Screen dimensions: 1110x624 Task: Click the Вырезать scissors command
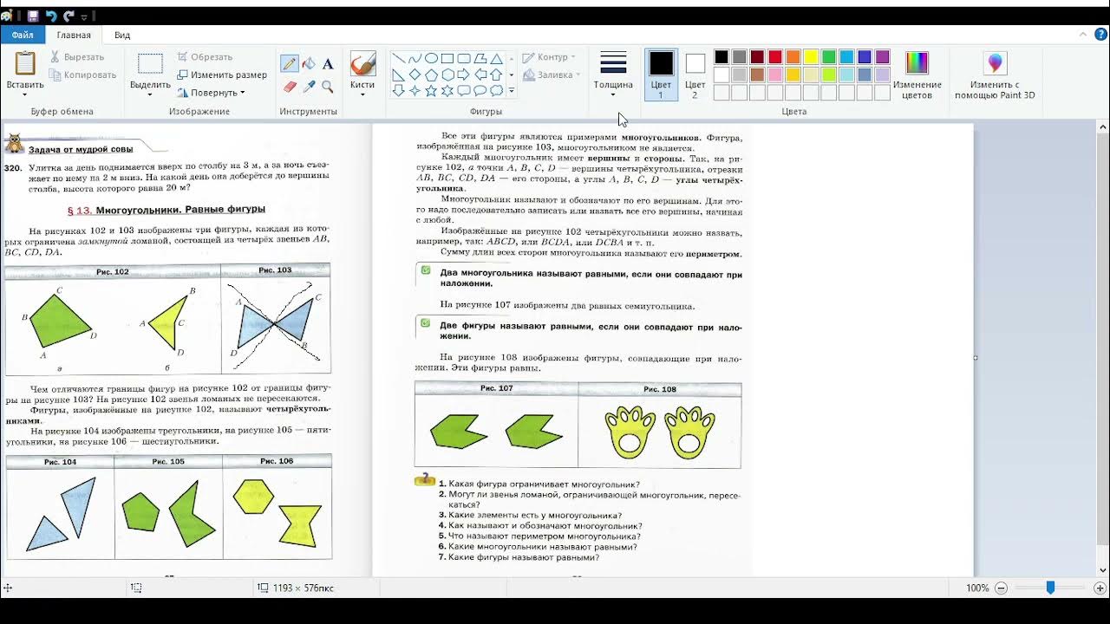76,57
